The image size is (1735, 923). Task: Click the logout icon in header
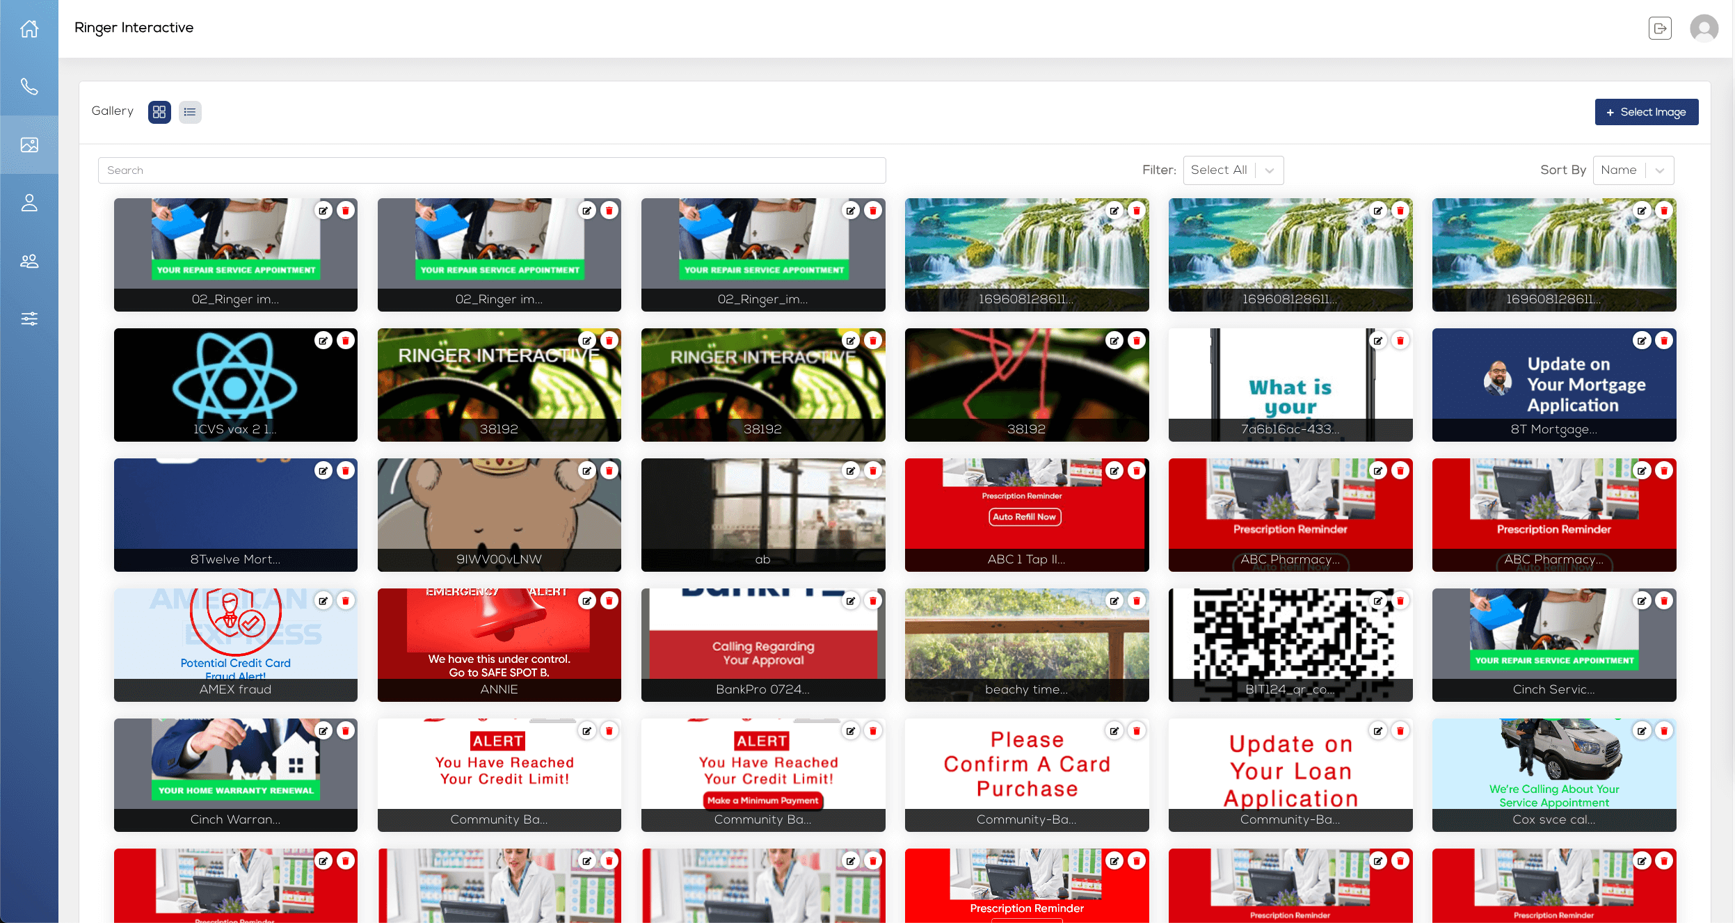[x=1660, y=29]
